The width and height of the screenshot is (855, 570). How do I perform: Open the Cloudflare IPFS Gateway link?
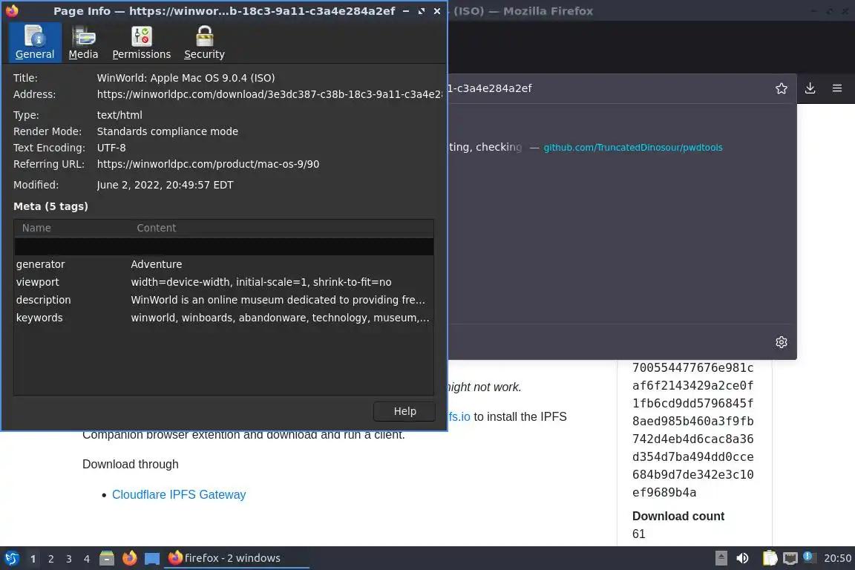179,495
